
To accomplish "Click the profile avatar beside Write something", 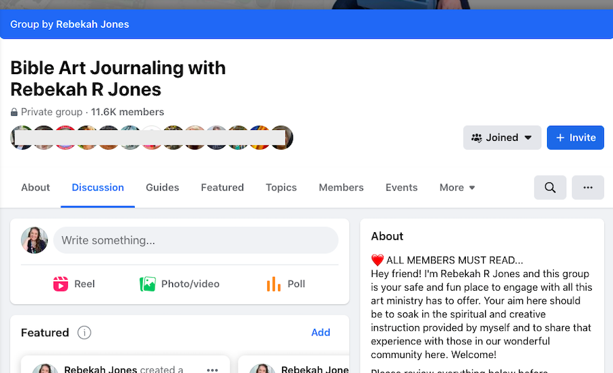I will pos(35,240).
